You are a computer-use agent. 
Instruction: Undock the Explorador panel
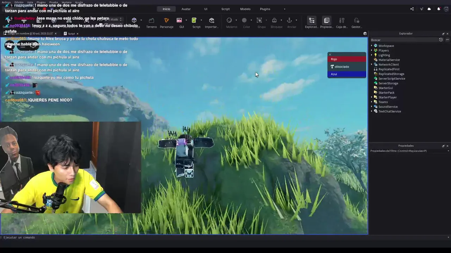coord(443,34)
